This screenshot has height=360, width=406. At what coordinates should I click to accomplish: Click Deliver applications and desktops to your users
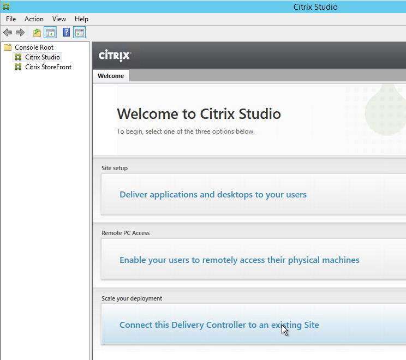[213, 195]
